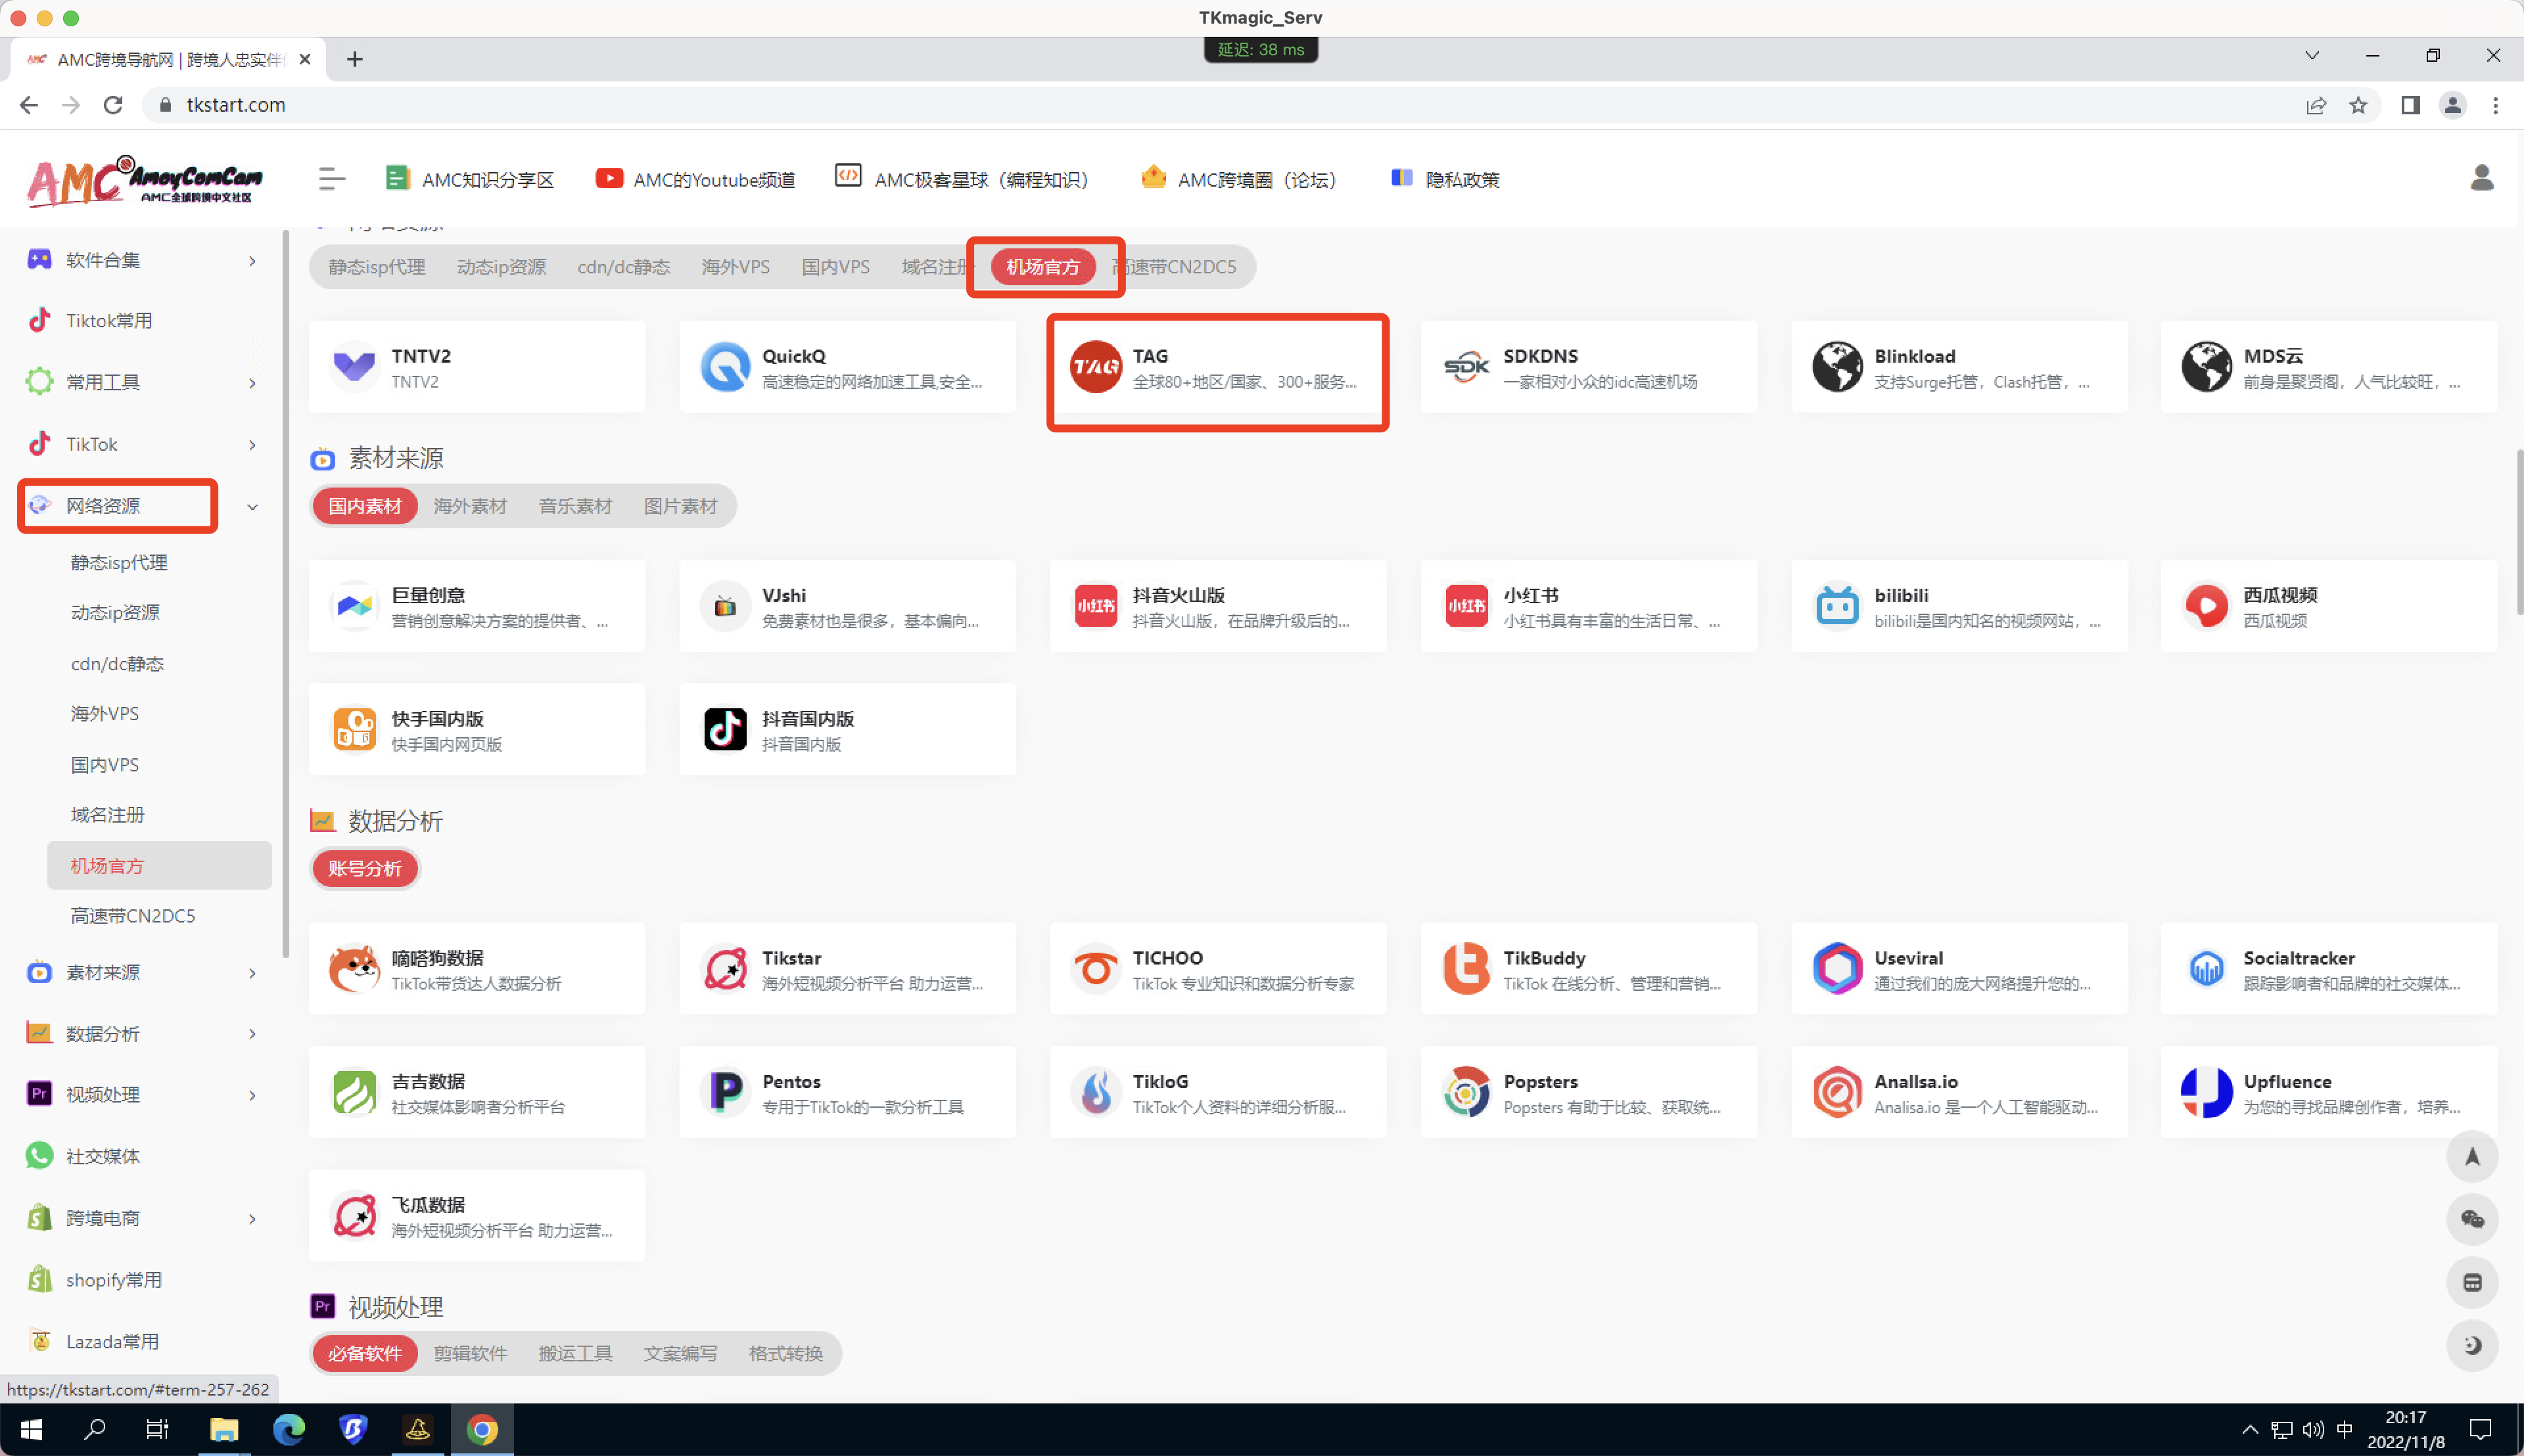Screen dimensions: 2524x1456
Task: Launch Microsoft Edge from the taskbar
Action: (x=289, y=1429)
